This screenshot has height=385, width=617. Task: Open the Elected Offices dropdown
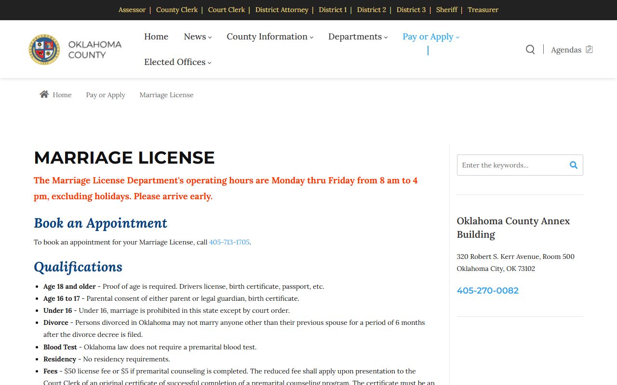click(x=178, y=62)
